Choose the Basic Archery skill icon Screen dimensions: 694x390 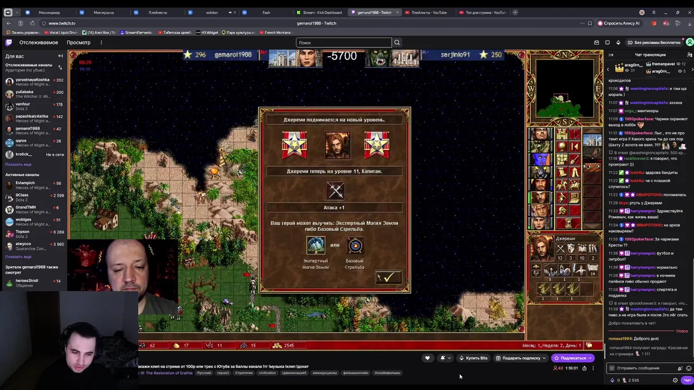[x=355, y=245]
